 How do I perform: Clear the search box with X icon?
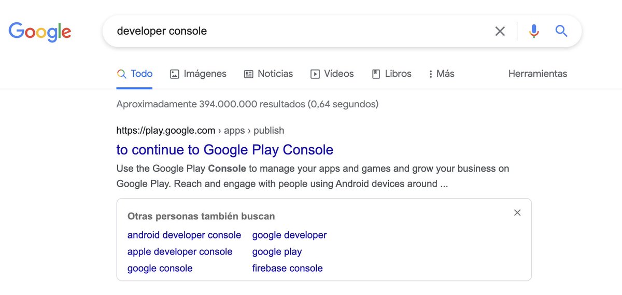[500, 31]
